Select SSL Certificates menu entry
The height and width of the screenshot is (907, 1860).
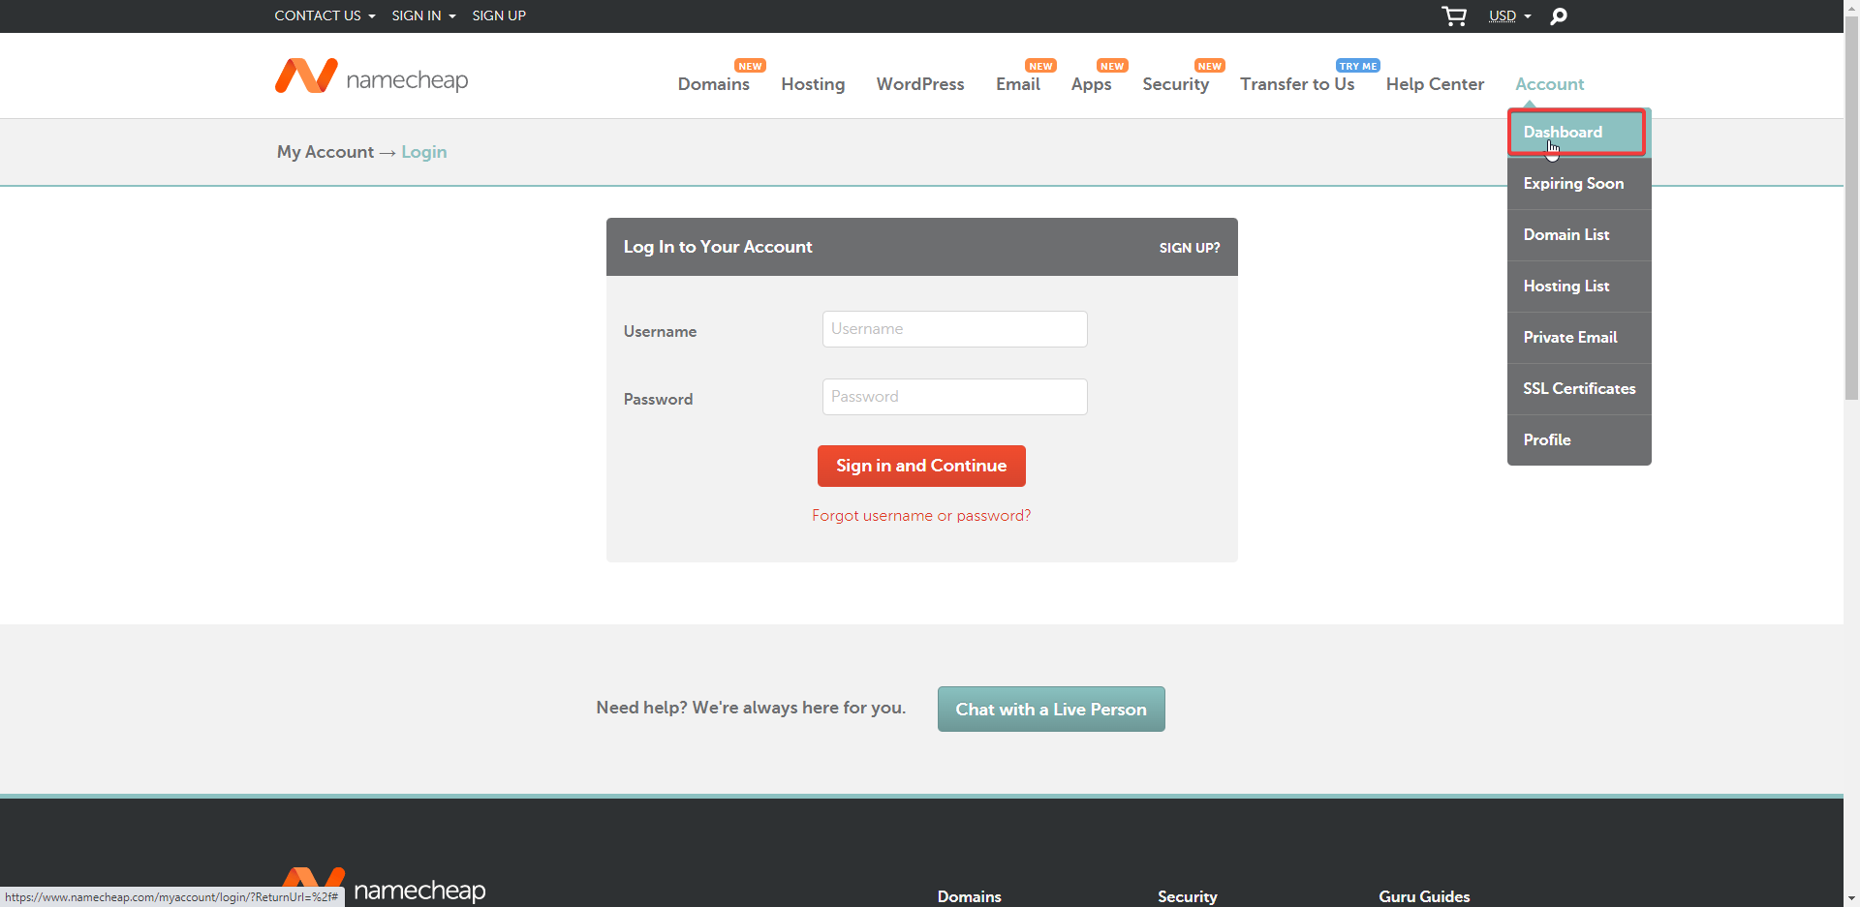coord(1579,389)
